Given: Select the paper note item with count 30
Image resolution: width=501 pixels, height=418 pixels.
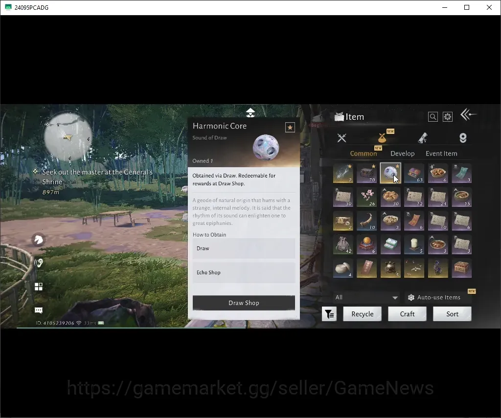Looking at the screenshot, I should coord(343,197).
